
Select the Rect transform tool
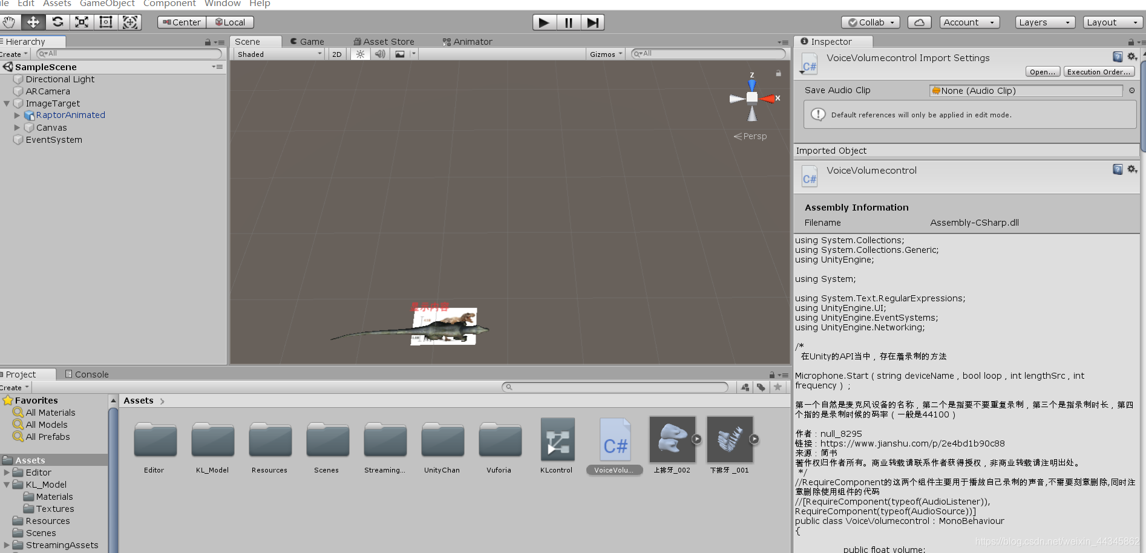pos(106,22)
